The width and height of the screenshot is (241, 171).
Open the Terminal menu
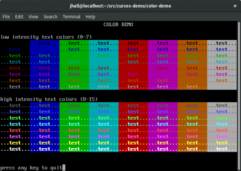pos(72,17)
